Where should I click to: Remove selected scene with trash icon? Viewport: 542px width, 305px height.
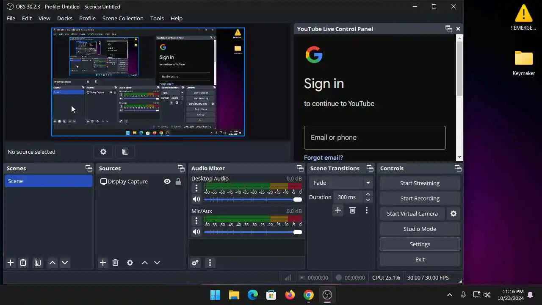click(x=23, y=263)
